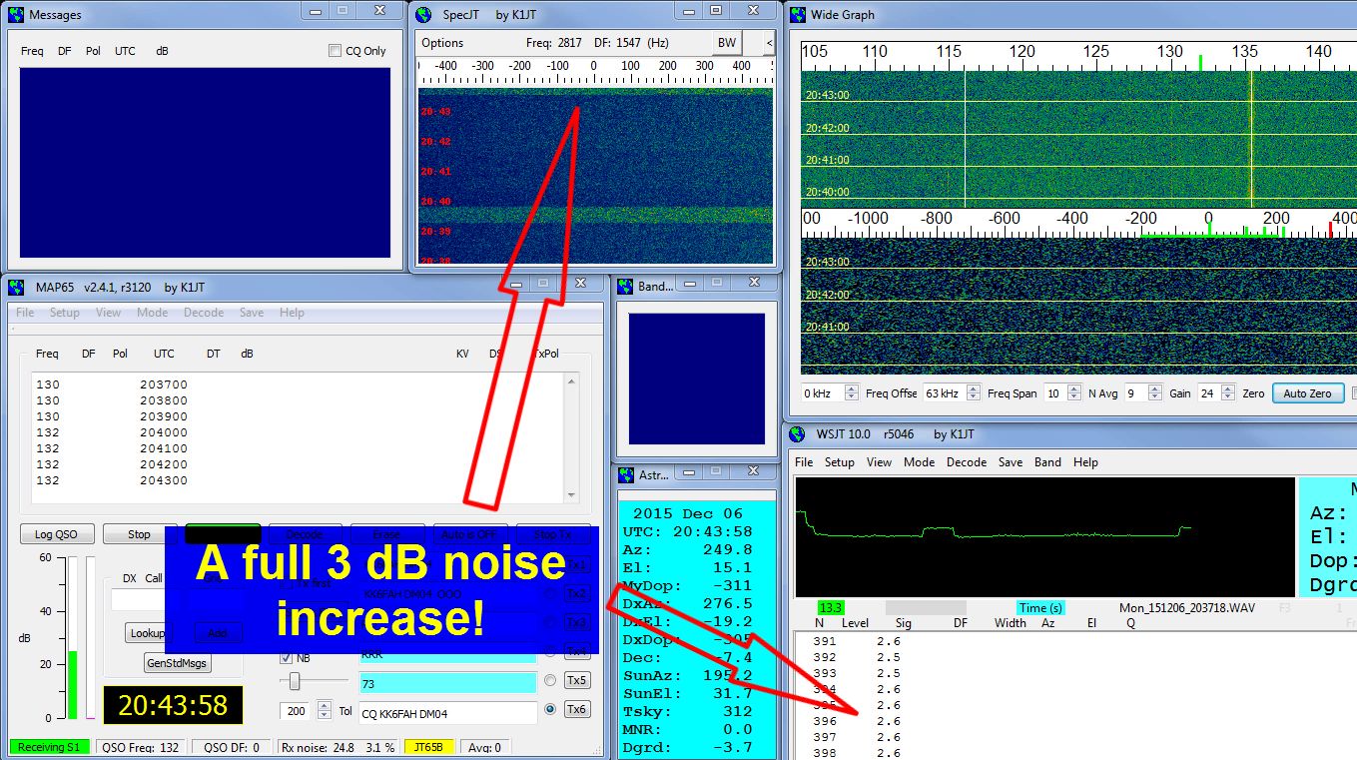The width and height of the screenshot is (1357, 760).
Task: Click the Rx noise: 24.8 status entry
Action: (338, 747)
